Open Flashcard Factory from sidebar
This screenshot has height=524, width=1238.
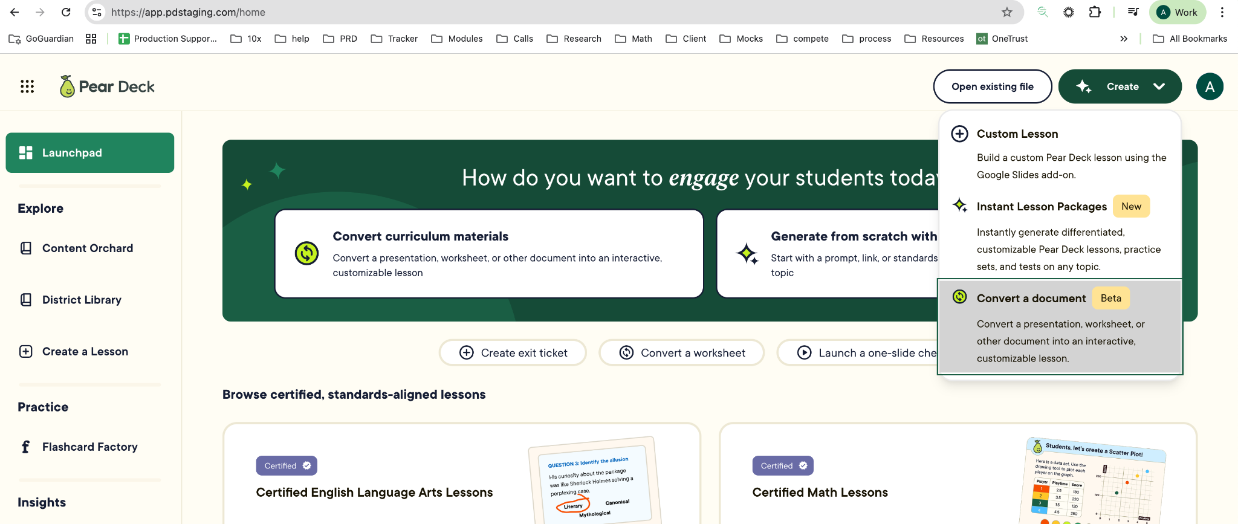[x=89, y=447]
